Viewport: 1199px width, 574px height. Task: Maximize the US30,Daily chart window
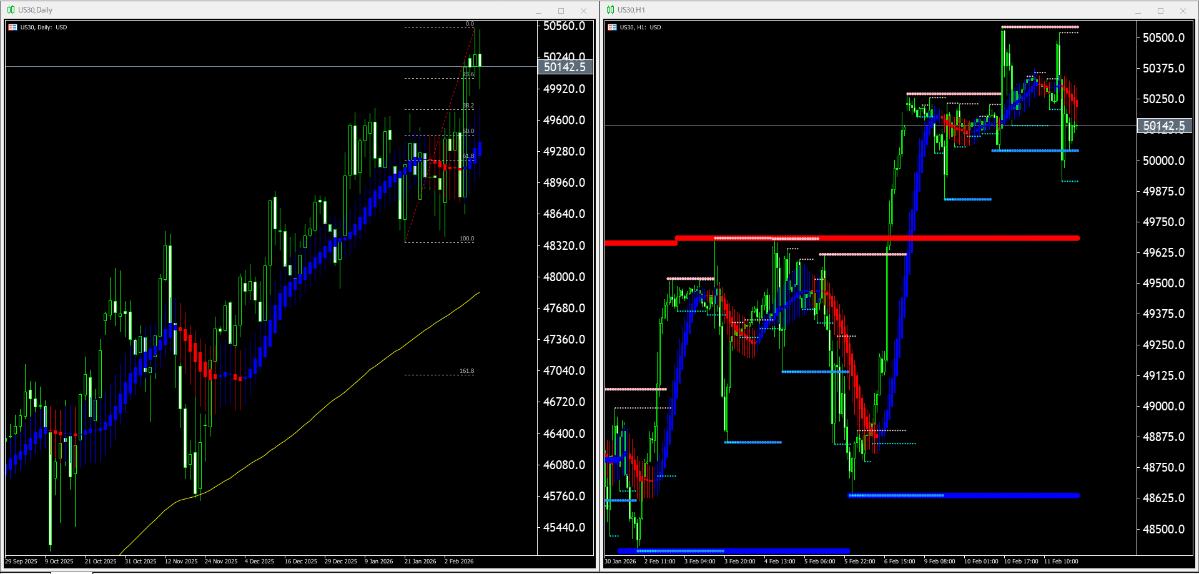coord(561,11)
